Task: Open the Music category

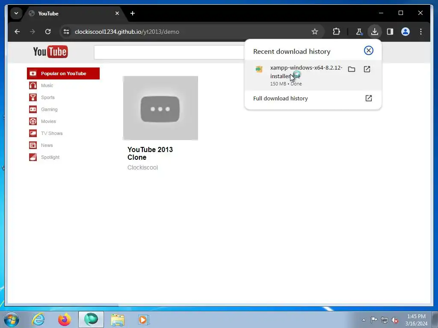Action: pyautogui.click(x=47, y=85)
